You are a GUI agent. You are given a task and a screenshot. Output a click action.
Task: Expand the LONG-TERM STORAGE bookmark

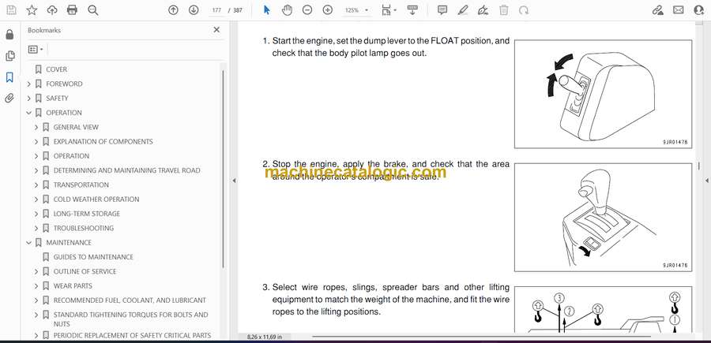(x=36, y=214)
